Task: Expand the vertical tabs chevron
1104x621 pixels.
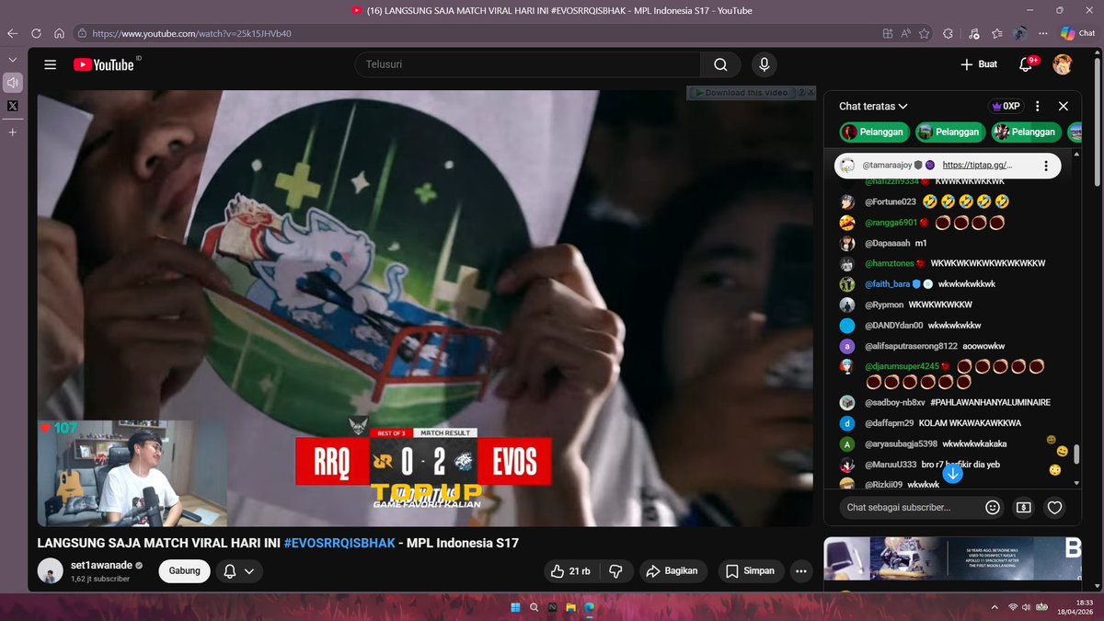Action: 12,59
